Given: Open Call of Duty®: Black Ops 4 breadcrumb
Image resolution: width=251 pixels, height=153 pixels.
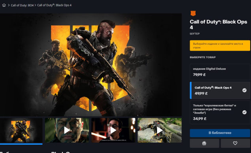Looking at the screenshot, I should 54,5.
